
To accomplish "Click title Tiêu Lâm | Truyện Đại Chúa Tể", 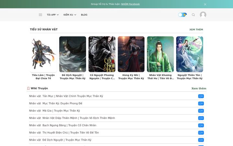I will pyautogui.click(x=43, y=77).
